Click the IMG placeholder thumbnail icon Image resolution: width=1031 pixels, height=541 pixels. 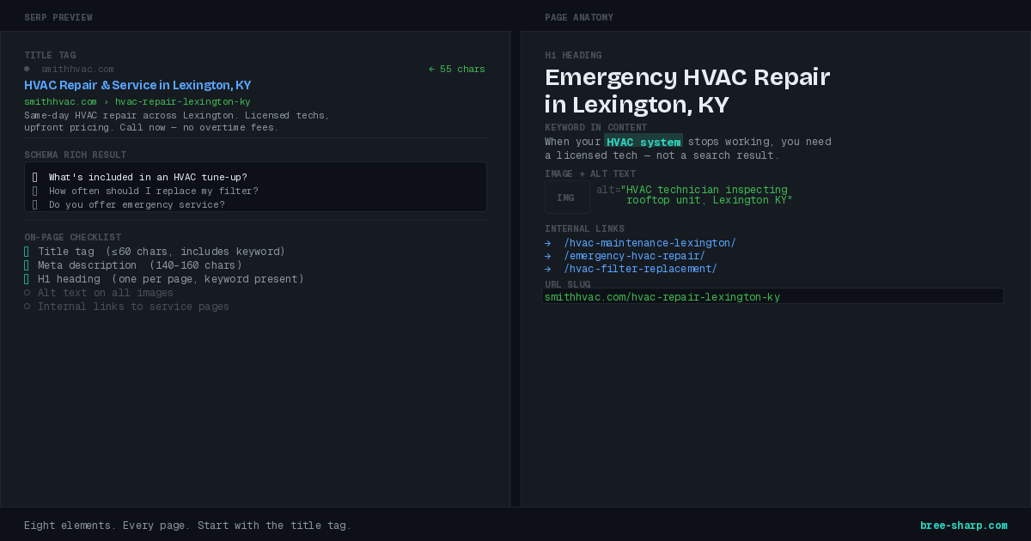(567, 197)
